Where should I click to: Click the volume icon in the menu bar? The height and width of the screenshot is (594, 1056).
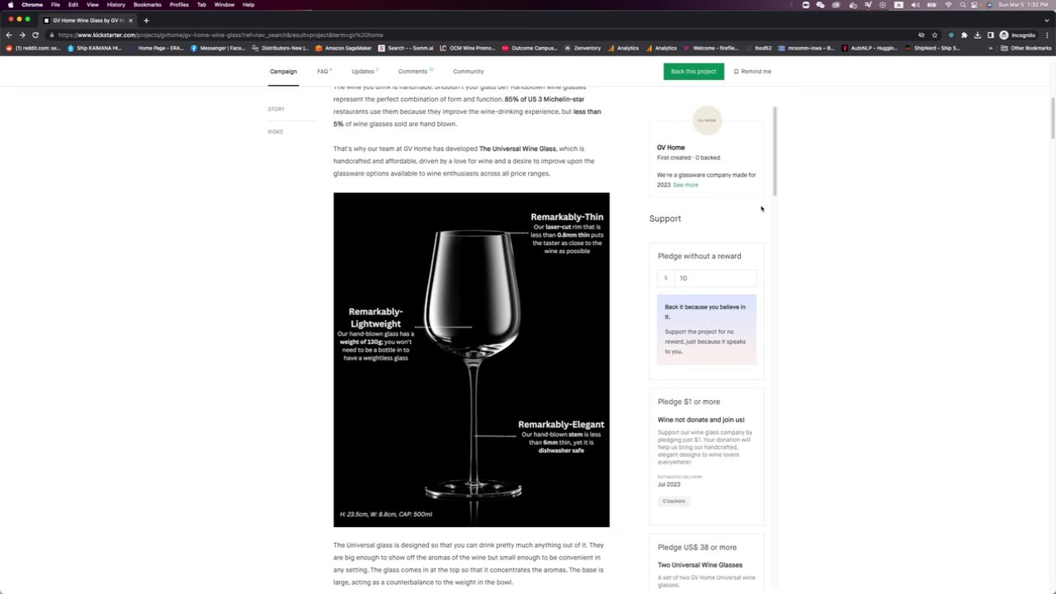tap(915, 5)
